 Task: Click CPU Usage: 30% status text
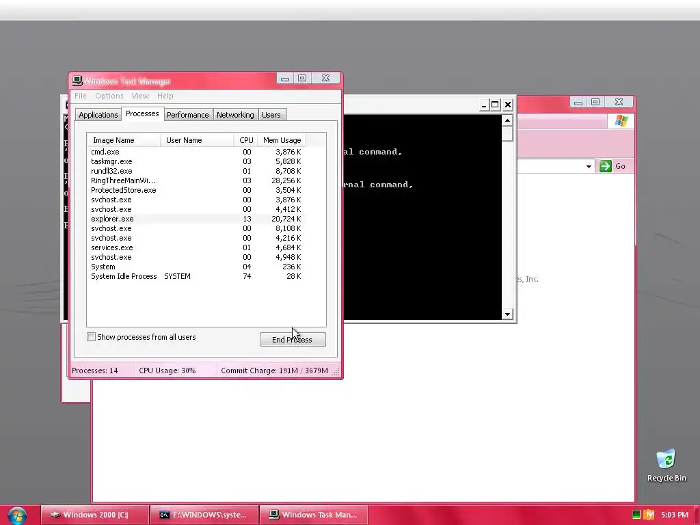pyautogui.click(x=167, y=371)
